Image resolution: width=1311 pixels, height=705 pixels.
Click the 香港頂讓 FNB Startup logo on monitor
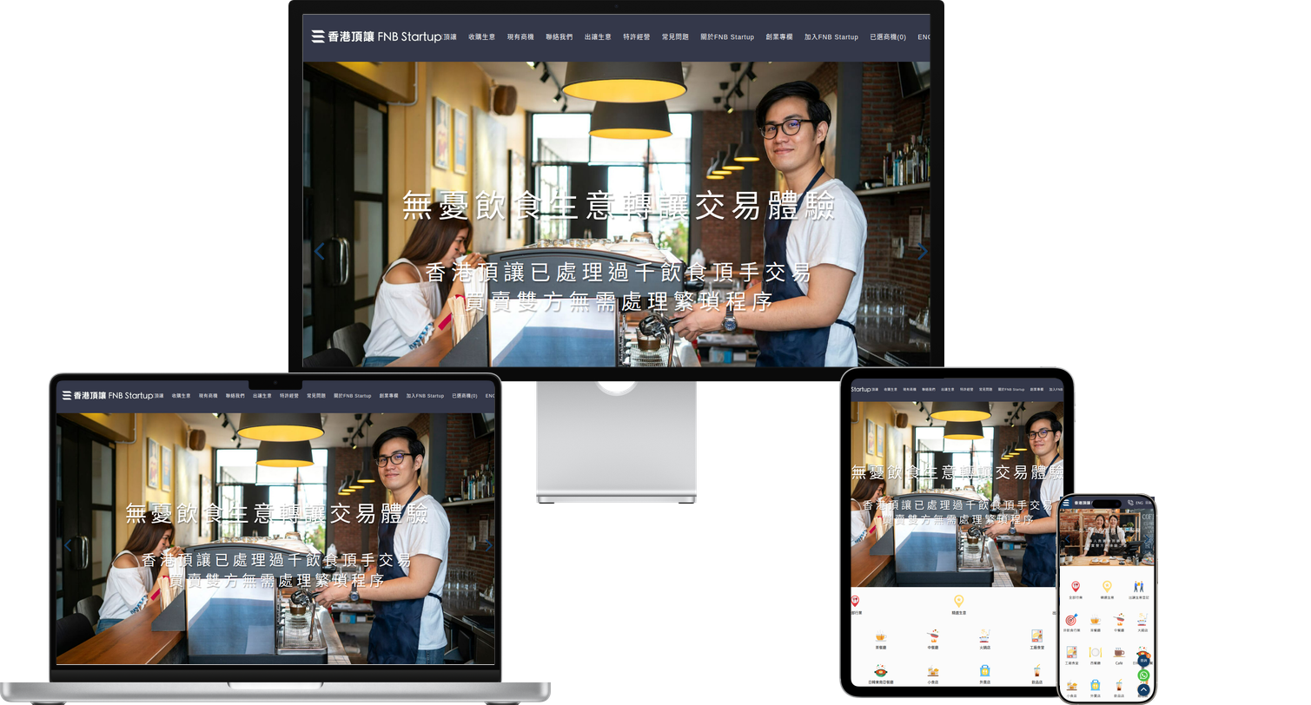coord(376,36)
